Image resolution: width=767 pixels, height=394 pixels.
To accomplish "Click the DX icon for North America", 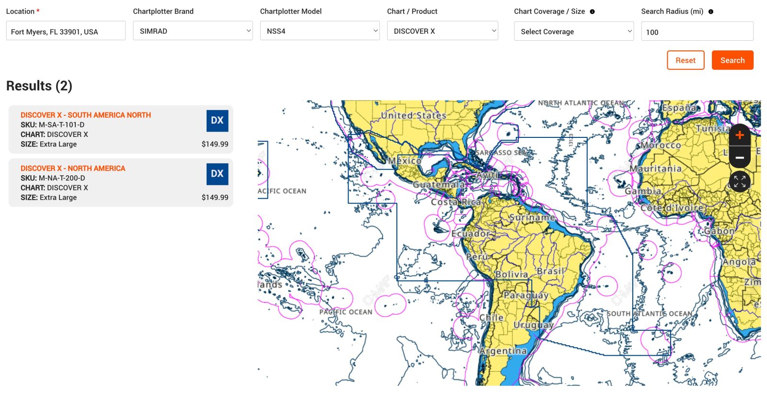I will pos(217,174).
